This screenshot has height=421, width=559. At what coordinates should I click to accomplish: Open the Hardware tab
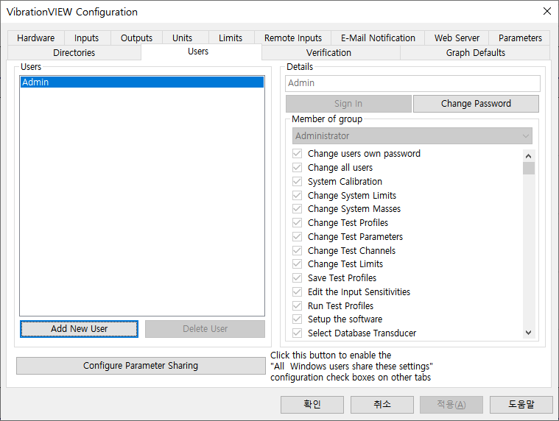coord(35,38)
